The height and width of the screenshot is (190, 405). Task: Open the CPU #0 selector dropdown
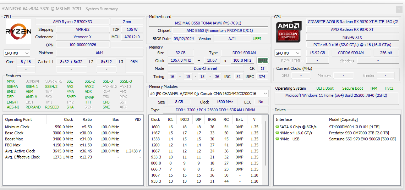tap(17, 53)
